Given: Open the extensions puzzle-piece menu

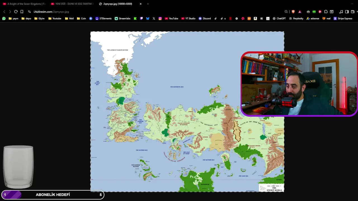Looking at the screenshot, I should click(x=326, y=12).
